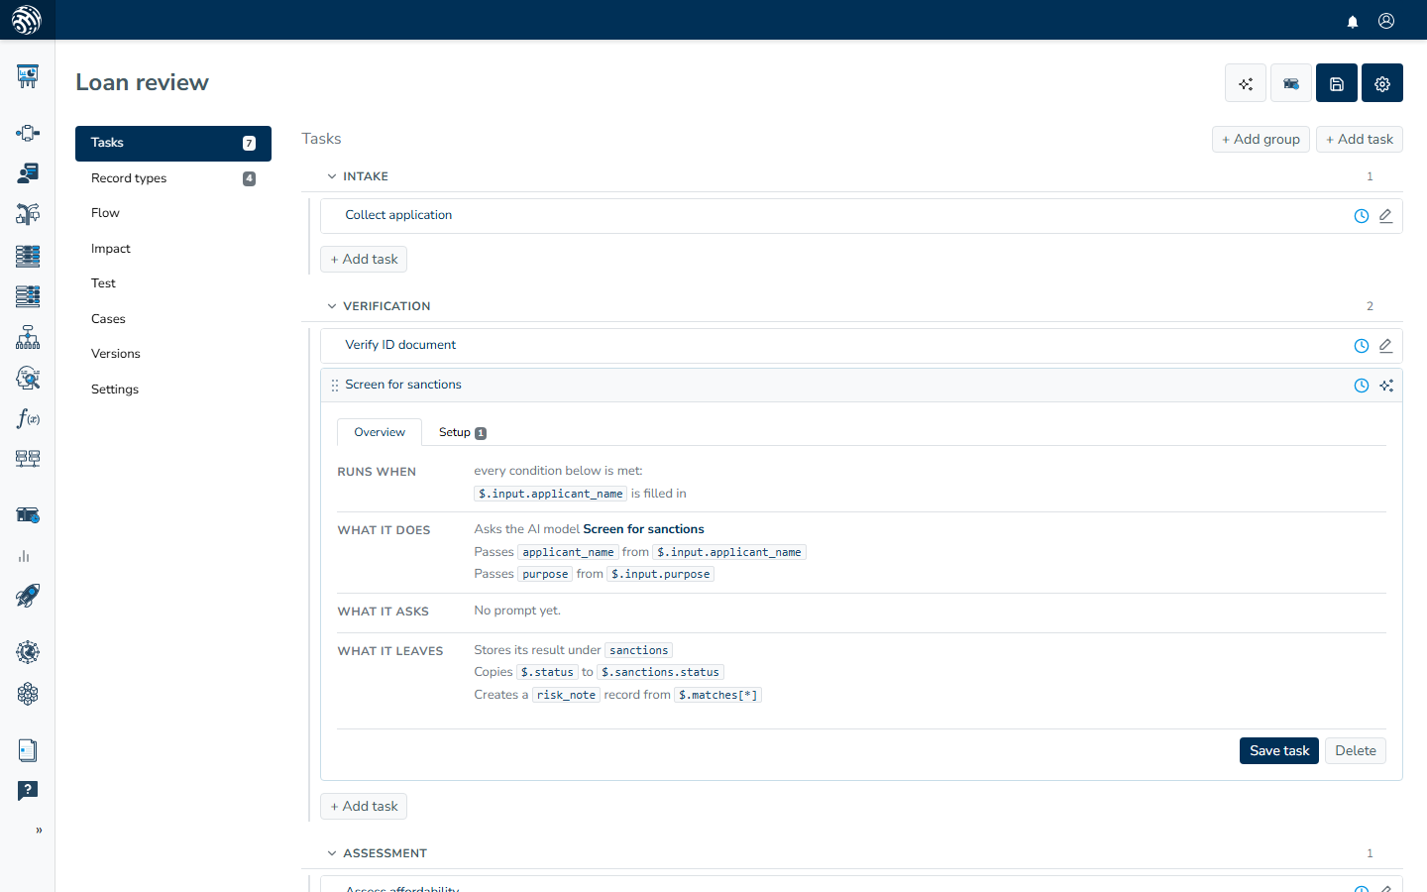This screenshot has height=892, width=1427.
Task: Grab the drag handle on Screen for sanctions
Action: click(x=335, y=386)
